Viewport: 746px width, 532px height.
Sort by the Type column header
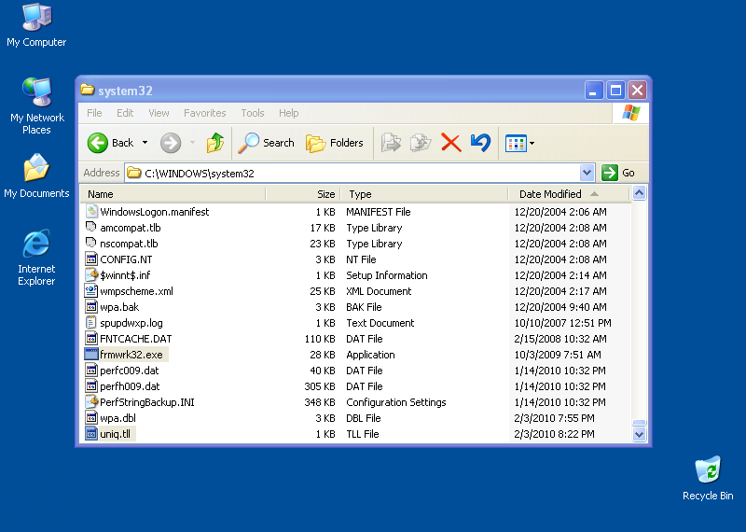click(x=424, y=194)
